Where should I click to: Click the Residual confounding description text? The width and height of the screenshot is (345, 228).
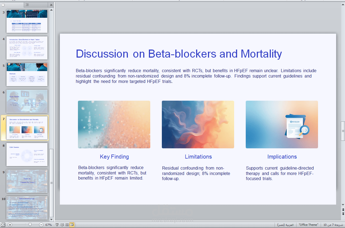pyautogui.click(x=196, y=173)
